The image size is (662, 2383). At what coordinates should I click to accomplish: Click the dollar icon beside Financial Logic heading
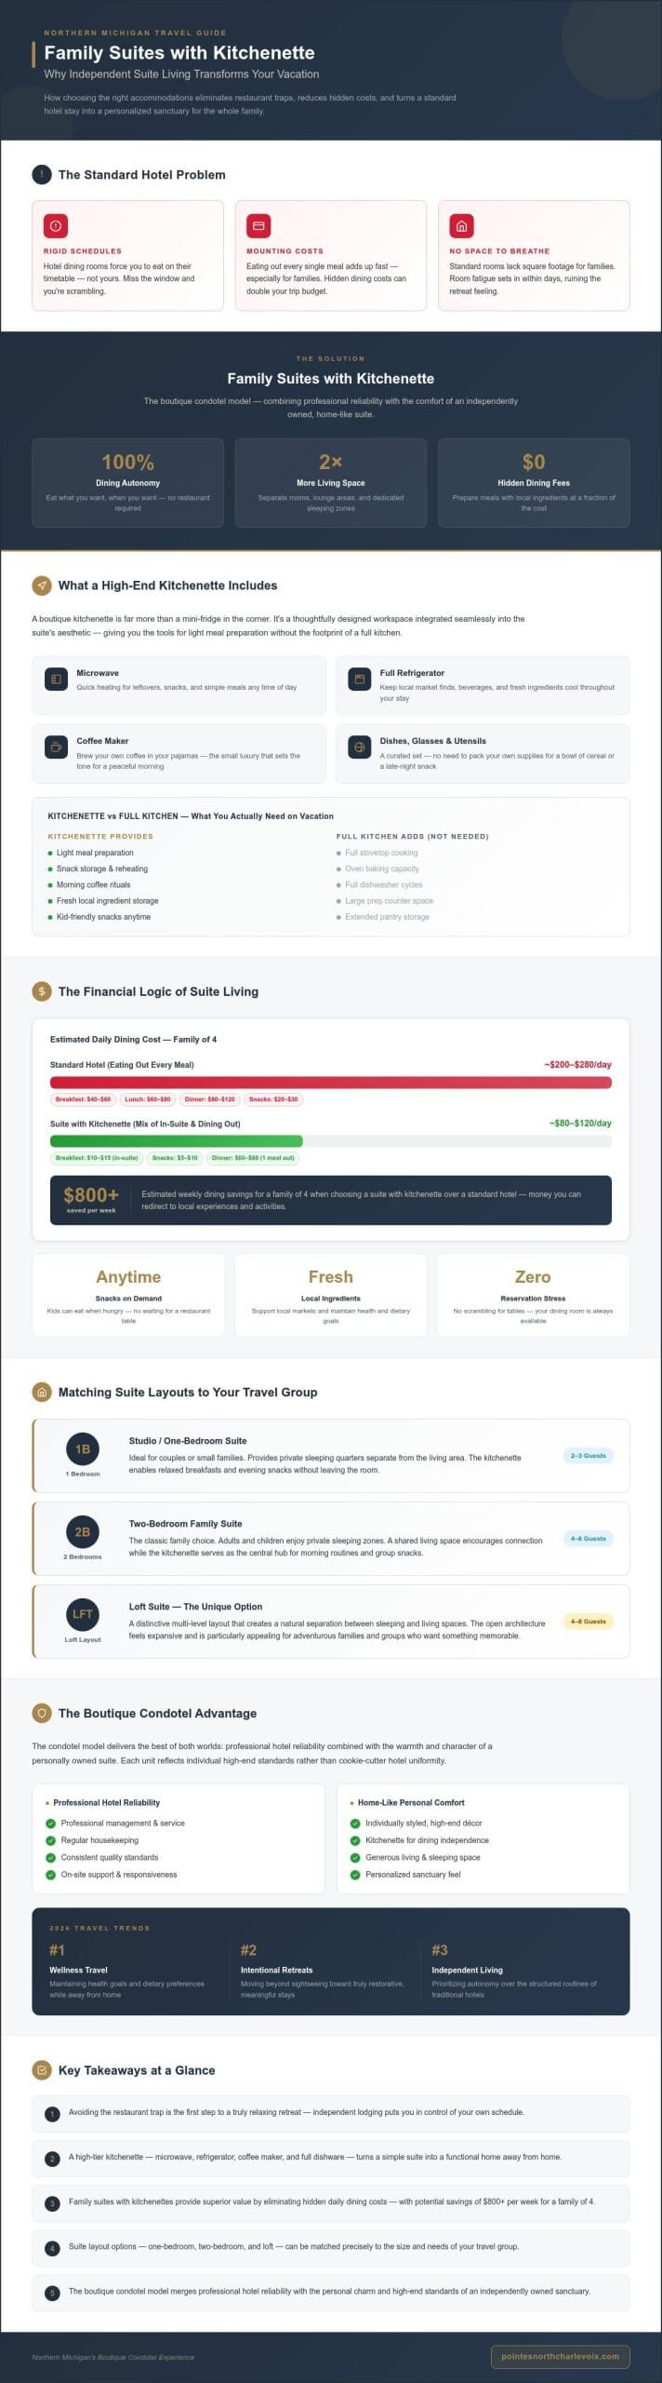pyautogui.click(x=41, y=991)
